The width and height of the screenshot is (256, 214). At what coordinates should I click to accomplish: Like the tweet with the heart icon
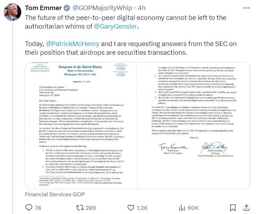point(131,208)
